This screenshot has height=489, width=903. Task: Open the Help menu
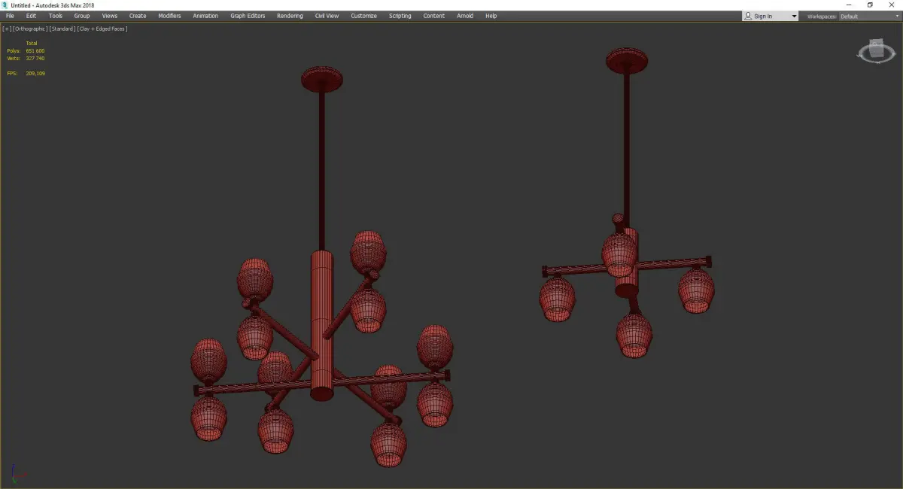click(491, 16)
